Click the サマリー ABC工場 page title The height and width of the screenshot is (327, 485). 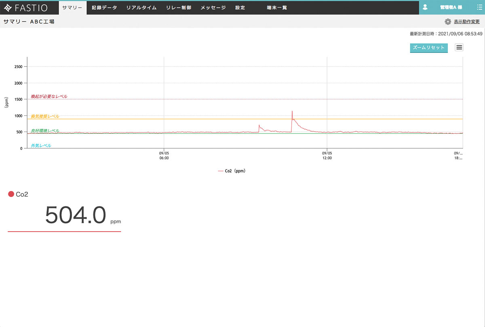29,22
